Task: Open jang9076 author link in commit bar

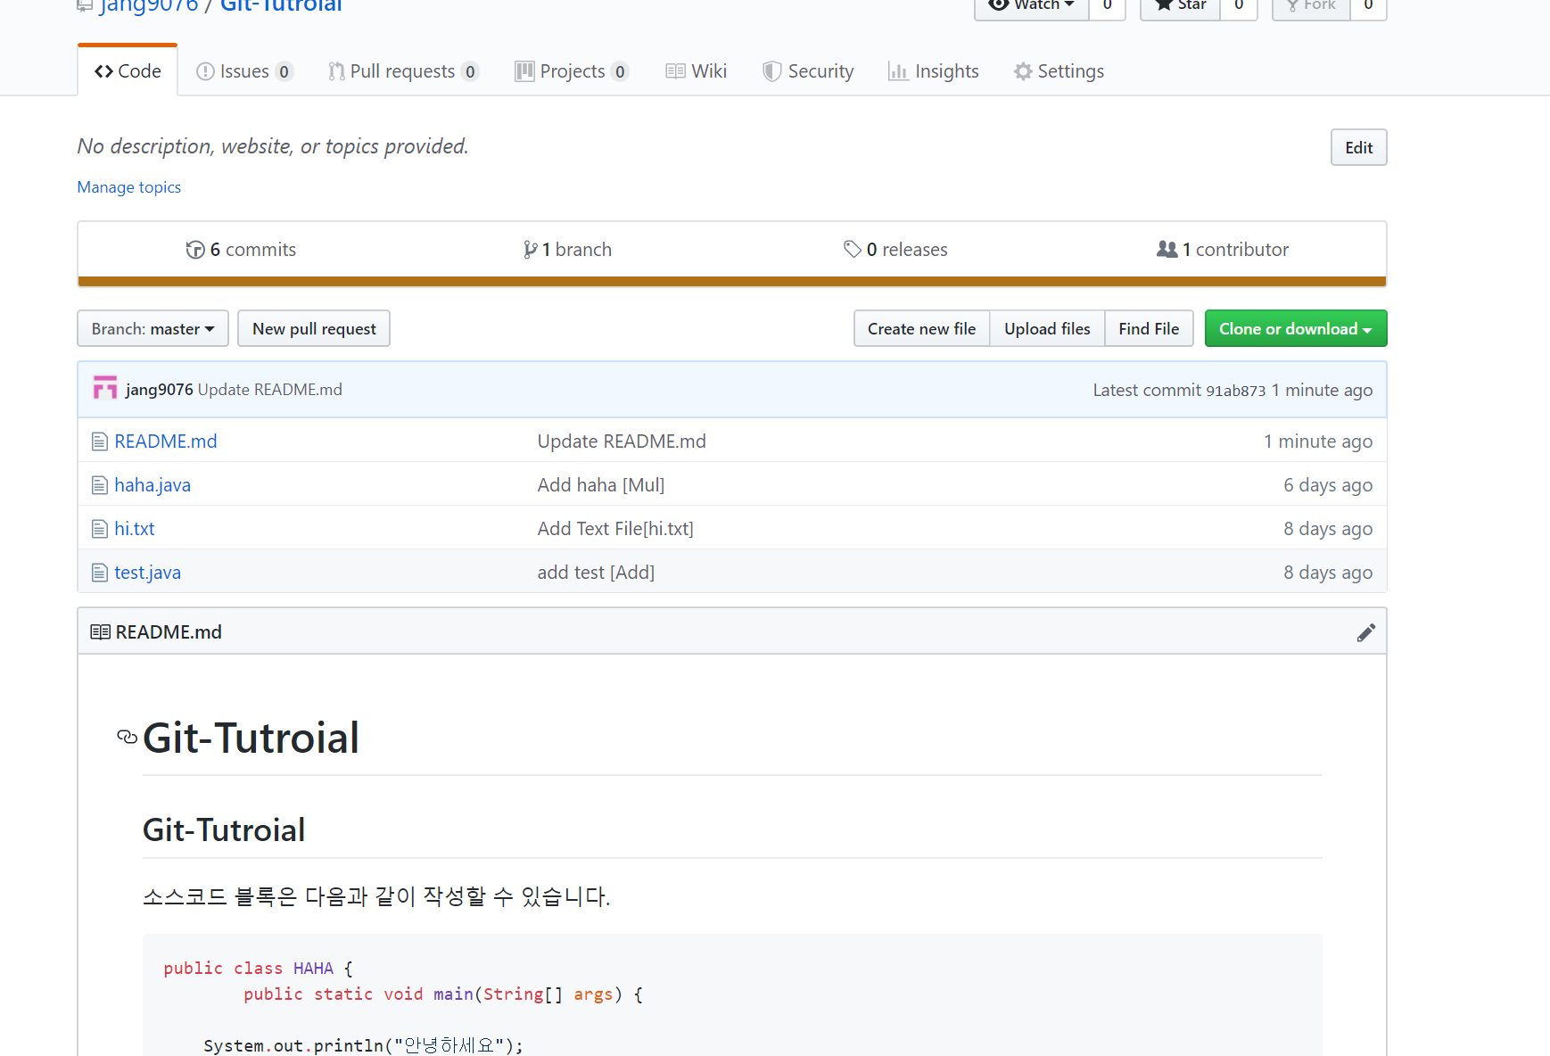Action: point(160,390)
